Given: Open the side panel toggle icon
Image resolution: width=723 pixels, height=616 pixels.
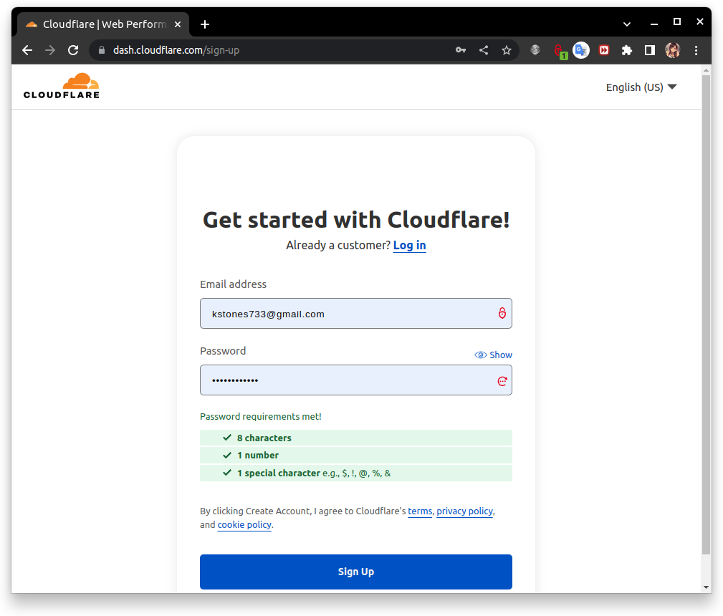Looking at the screenshot, I should pos(650,50).
